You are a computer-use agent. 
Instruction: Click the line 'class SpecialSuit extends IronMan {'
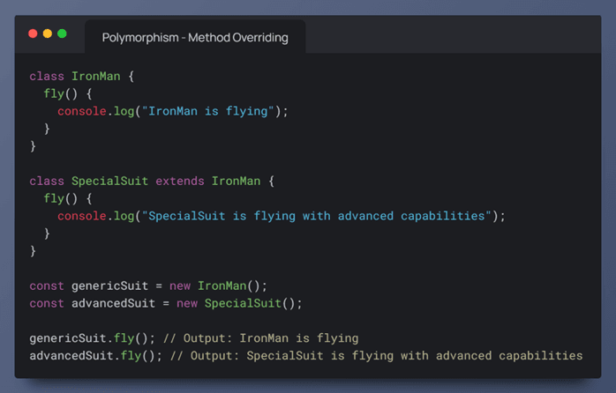coord(152,181)
